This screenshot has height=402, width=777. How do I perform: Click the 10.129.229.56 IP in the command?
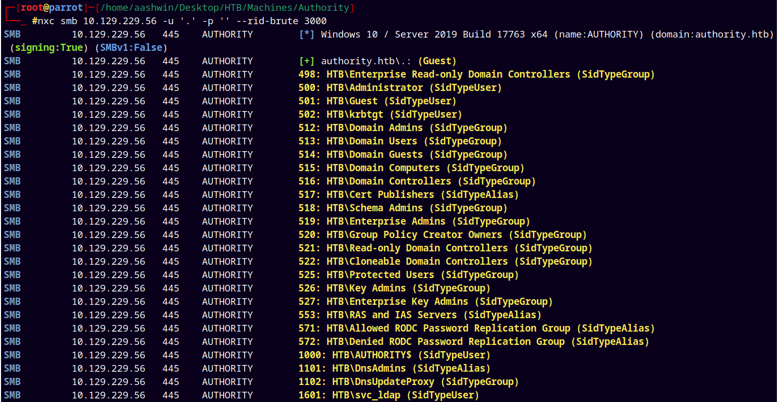[x=120, y=21]
